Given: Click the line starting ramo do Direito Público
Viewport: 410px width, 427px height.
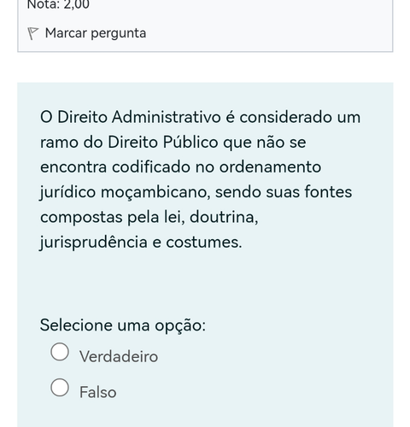Looking at the screenshot, I should (x=173, y=142).
